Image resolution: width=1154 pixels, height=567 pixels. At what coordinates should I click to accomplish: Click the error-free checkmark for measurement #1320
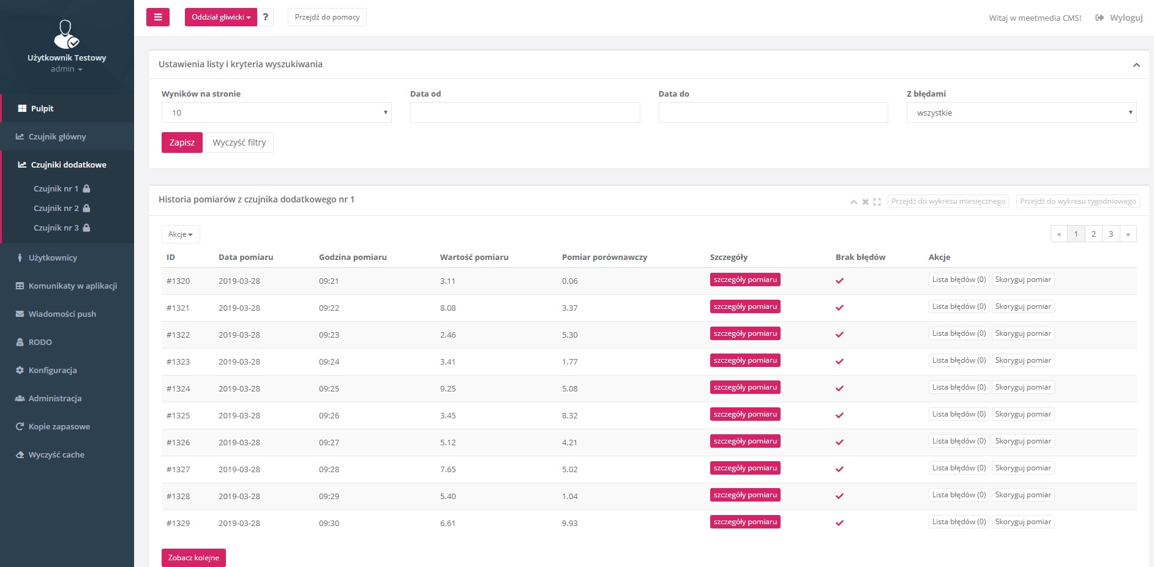pos(839,281)
